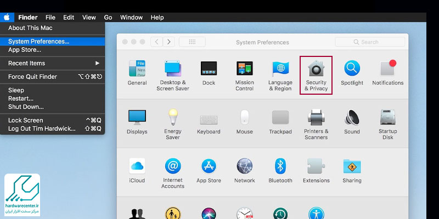Open the Dock preferences pane
The width and height of the screenshot is (439, 219).
pyautogui.click(x=209, y=73)
